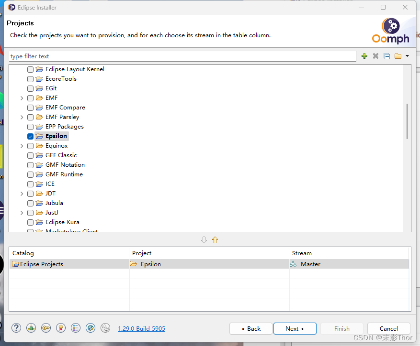This screenshot has width=420, height=346.
Task: Click the down arrow between the panes
Action: 204,240
